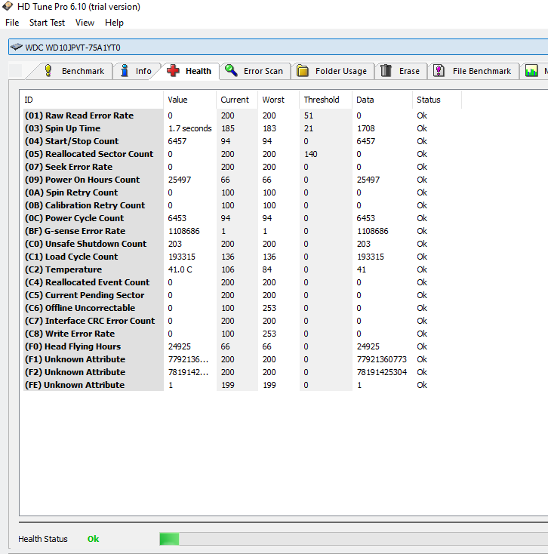Image resolution: width=548 pixels, height=554 pixels.
Task: Open the Start Test menu
Action: [x=47, y=23]
